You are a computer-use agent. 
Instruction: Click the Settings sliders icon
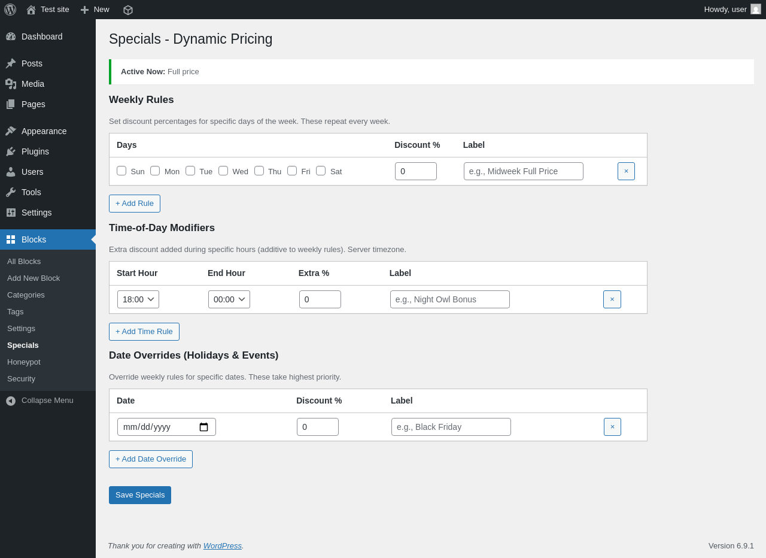tap(11, 213)
